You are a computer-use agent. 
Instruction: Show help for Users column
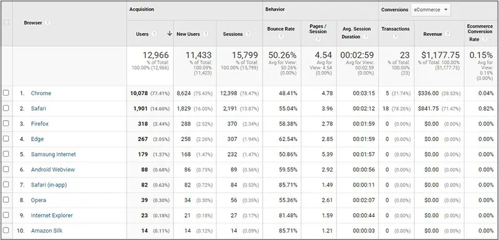154,34
